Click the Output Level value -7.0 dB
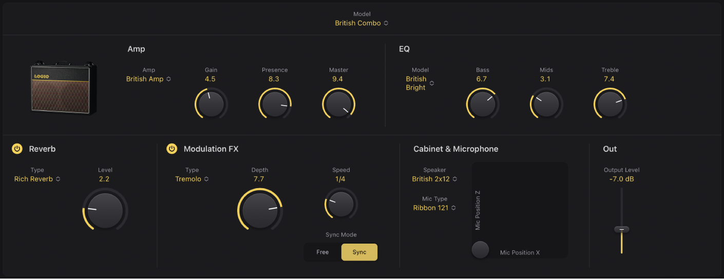Screen dimensions: 724x280 coord(621,179)
